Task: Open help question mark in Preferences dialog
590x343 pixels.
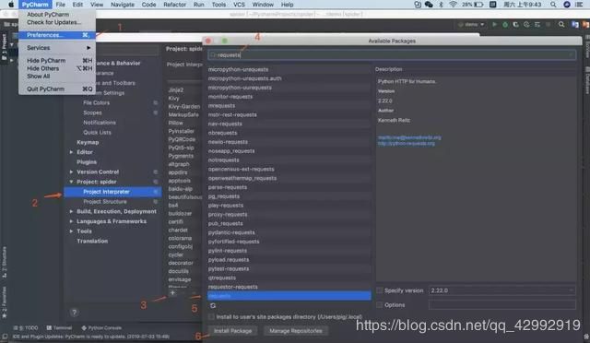Action: click(74, 313)
